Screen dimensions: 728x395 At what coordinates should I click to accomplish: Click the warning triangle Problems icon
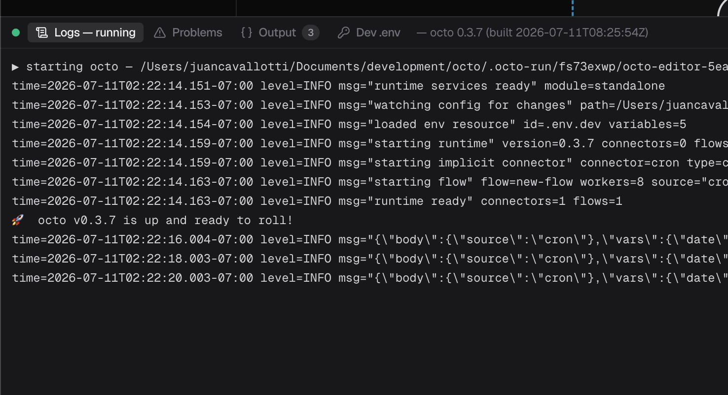point(160,33)
